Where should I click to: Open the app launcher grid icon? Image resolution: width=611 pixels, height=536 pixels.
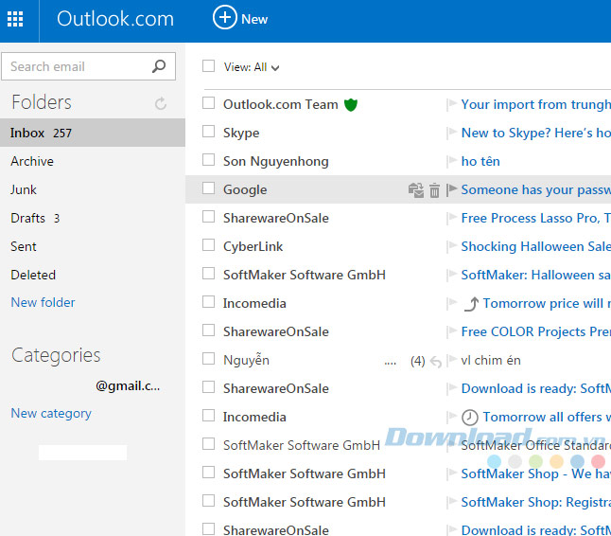(15, 19)
